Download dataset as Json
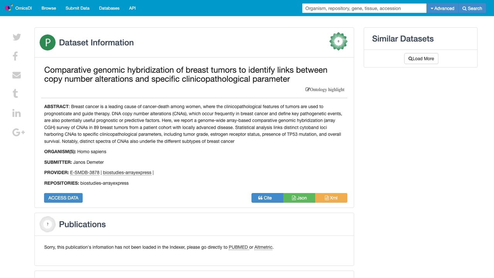Screen dimensions: 494x278 [x=299, y=198]
